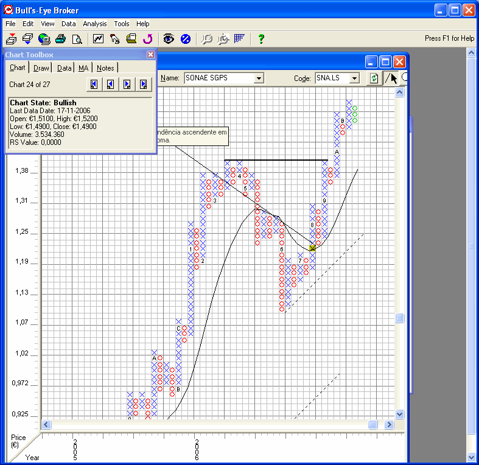Select the arrow pointer tool

tap(394, 78)
